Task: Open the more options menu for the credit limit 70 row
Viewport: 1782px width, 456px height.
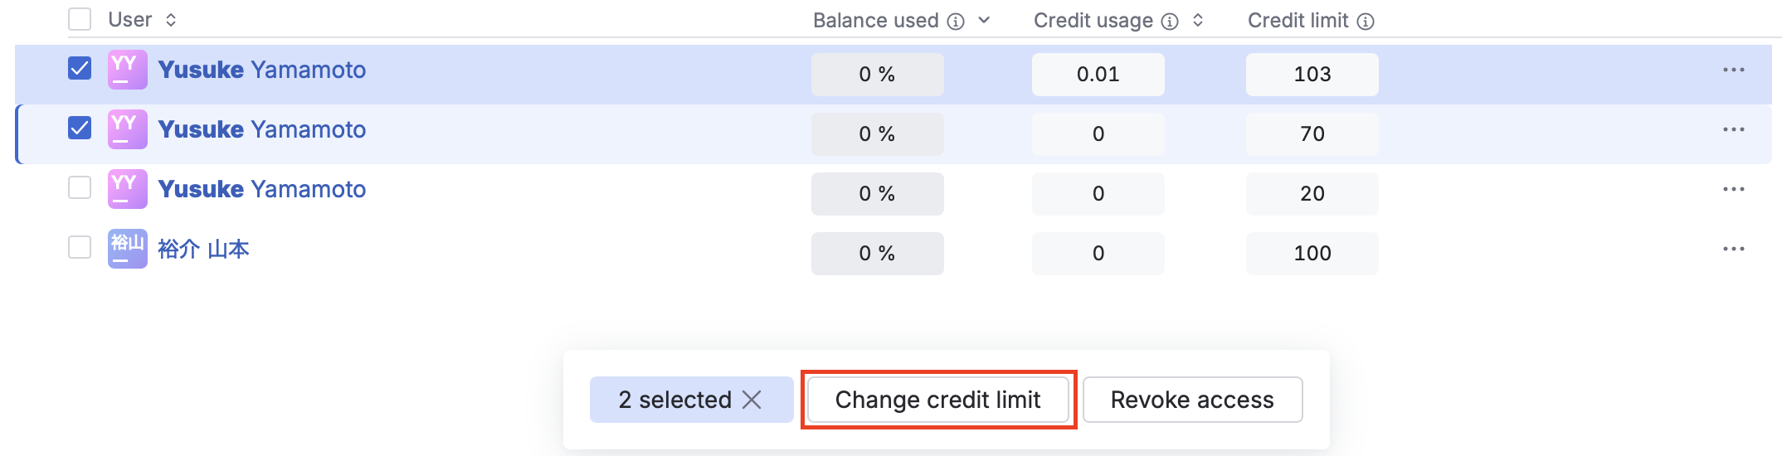Action: click(1733, 130)
